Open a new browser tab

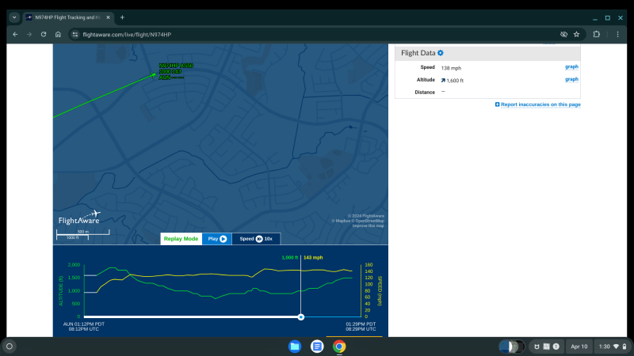click(x=122, y=17)
